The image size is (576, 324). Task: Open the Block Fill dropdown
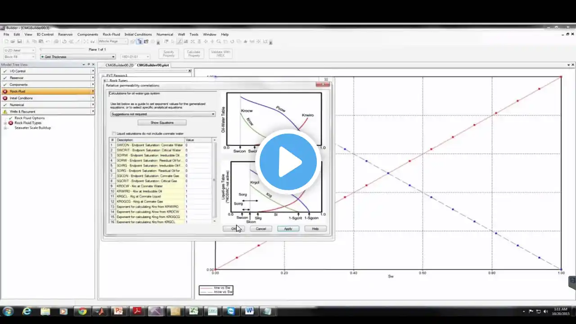click(19, 57)
